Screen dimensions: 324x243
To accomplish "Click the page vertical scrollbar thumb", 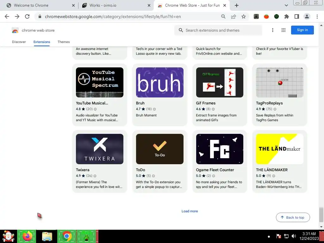I will coord(321,215).
